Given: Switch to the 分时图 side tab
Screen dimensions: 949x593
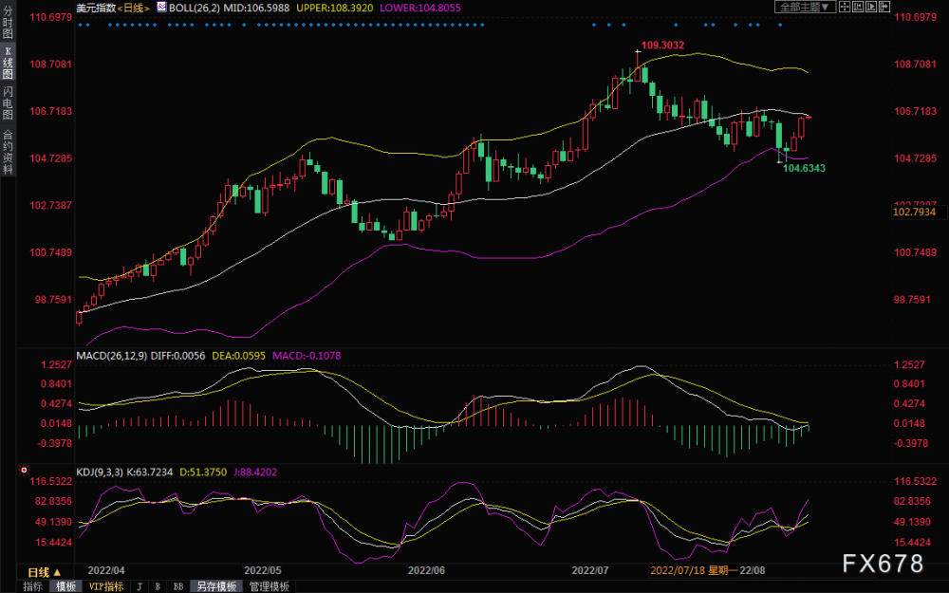Looking at the screenshot, I should click(8, 22).
